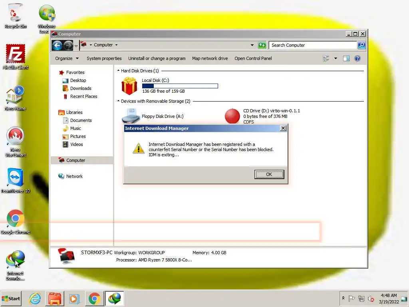Click OK in Internet Download Manager dialog

[x=269, y=174]
